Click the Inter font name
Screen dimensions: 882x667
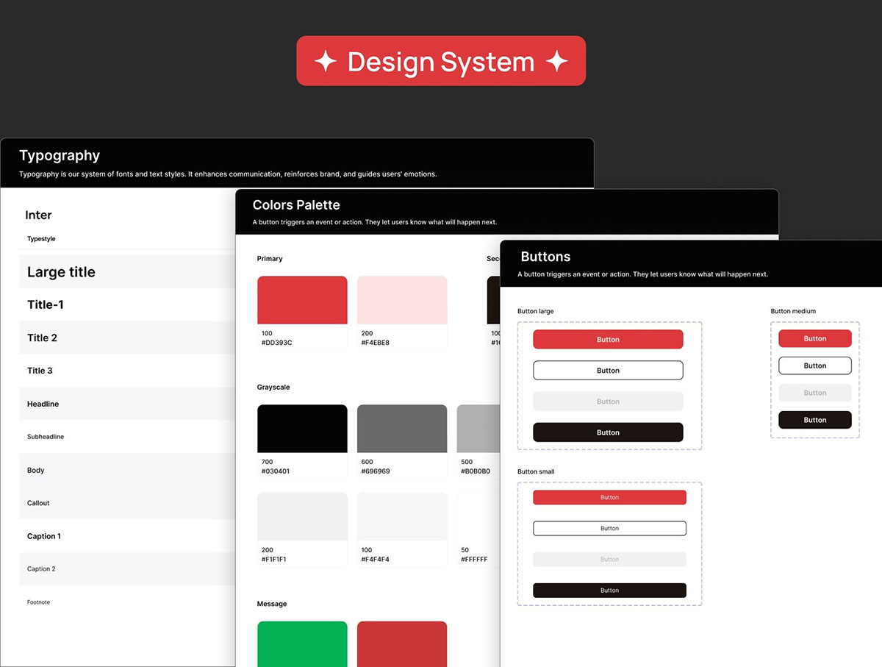pyautogui.click(x=38, y=215)
